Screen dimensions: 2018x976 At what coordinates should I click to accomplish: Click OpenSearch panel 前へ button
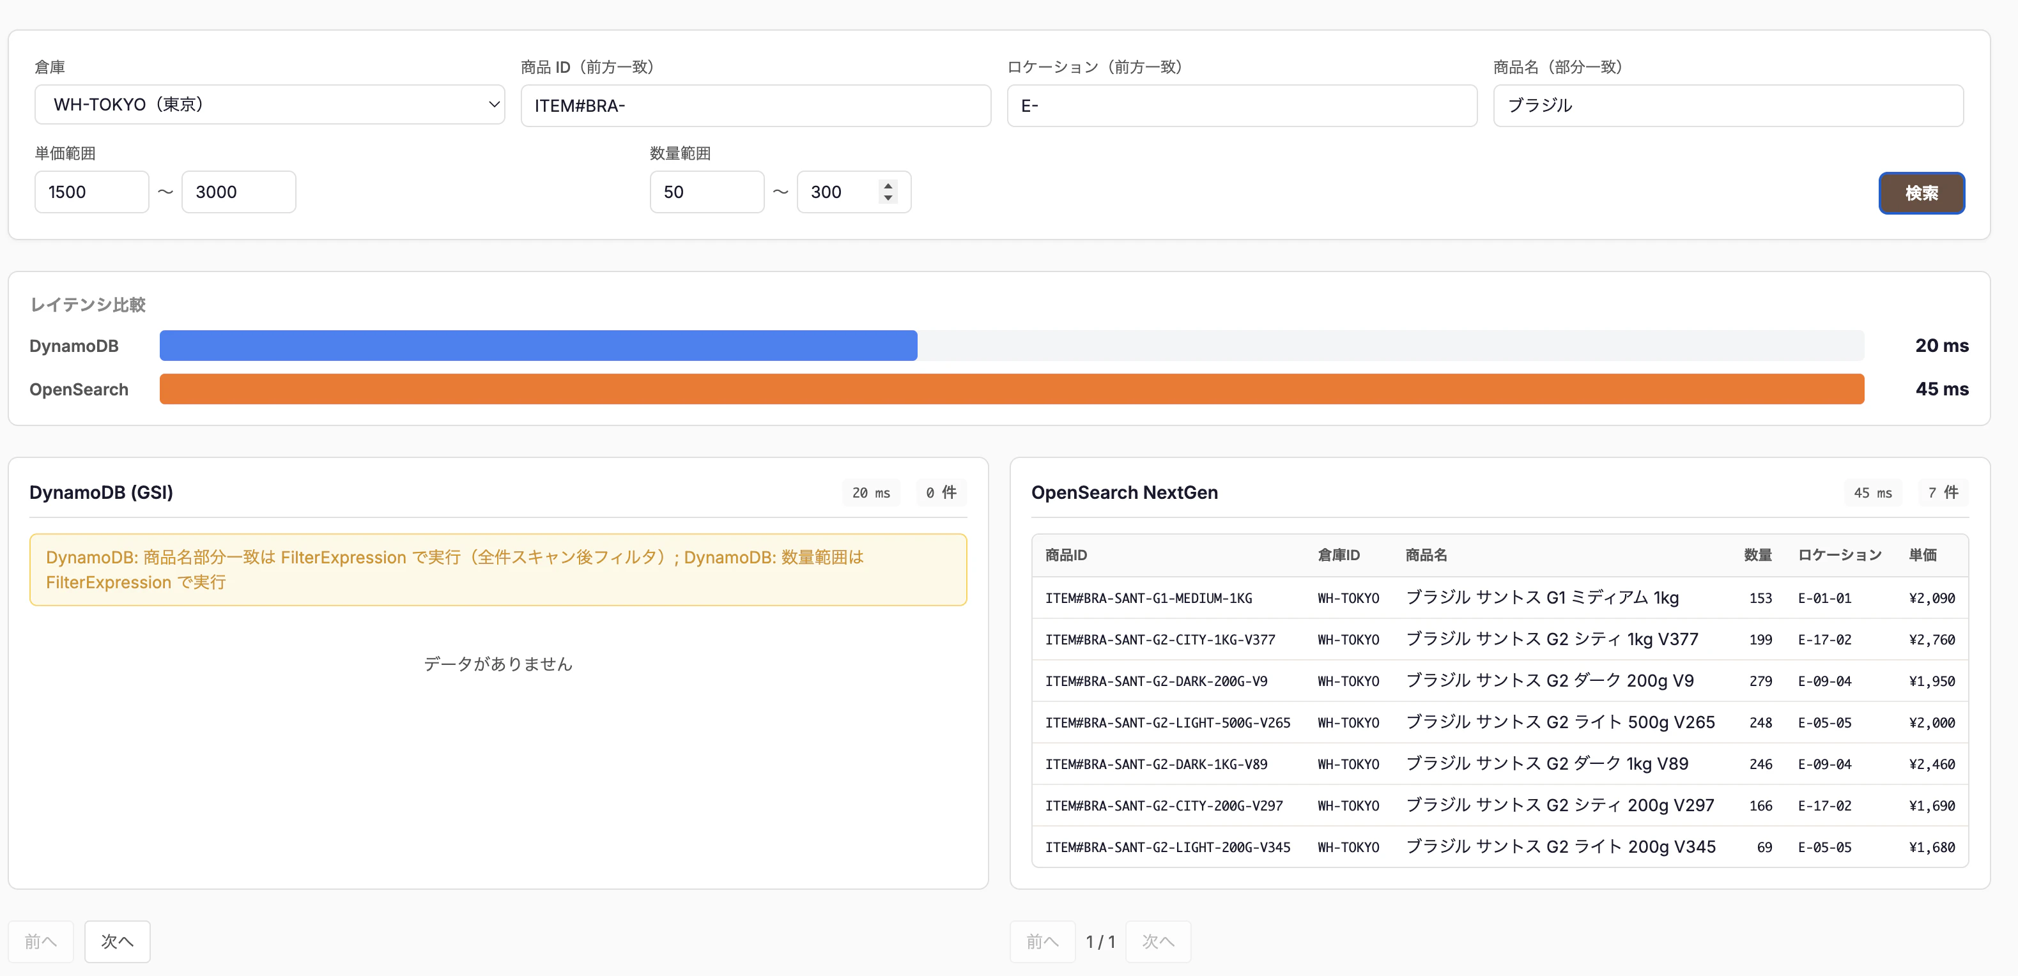tap(1043, 941)
